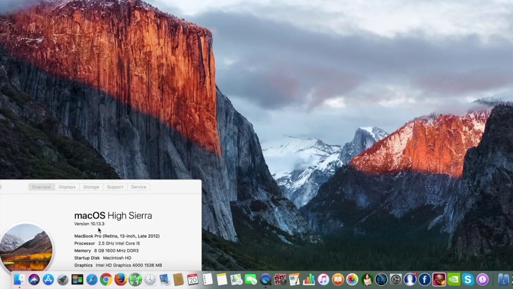Open the green globe app icon

135,279
